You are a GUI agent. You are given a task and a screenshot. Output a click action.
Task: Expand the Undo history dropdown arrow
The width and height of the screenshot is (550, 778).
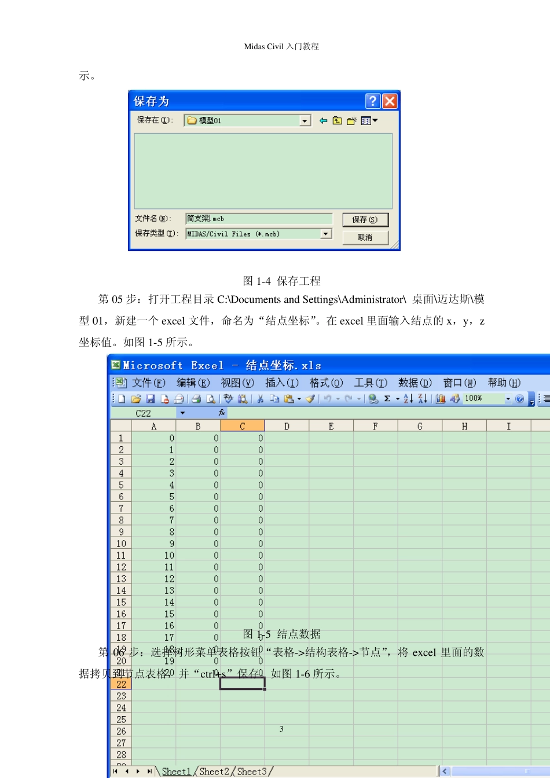pyautogui.click(x=338, y=399)
